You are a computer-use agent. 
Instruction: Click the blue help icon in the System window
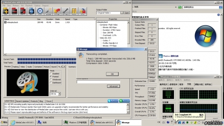tap(218, 15)
